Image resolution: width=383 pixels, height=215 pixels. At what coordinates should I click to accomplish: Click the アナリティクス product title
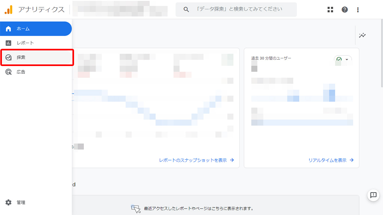(41, 10)
